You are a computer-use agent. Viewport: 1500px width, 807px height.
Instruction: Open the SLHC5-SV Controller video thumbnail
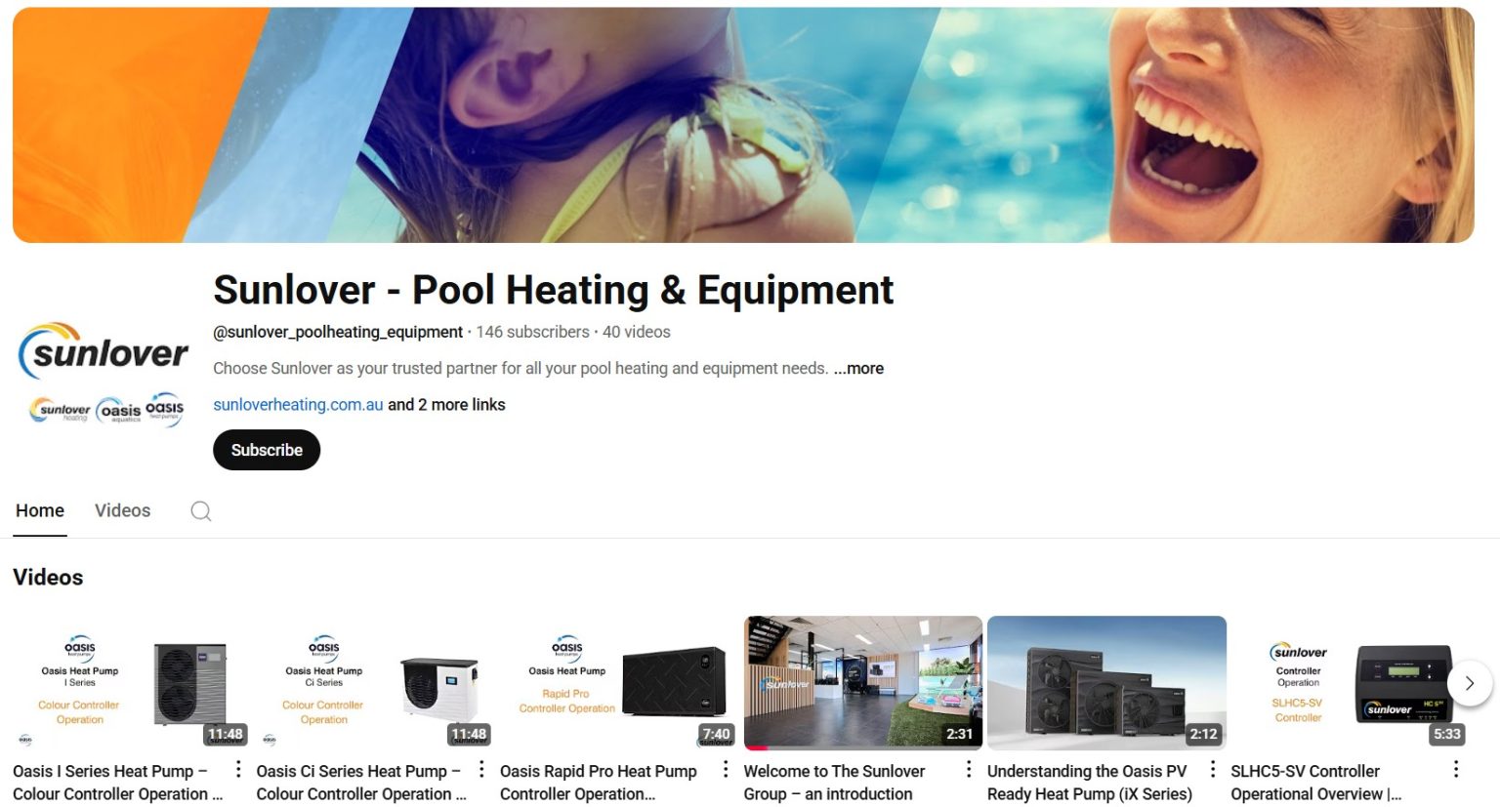coord(1351,683)
